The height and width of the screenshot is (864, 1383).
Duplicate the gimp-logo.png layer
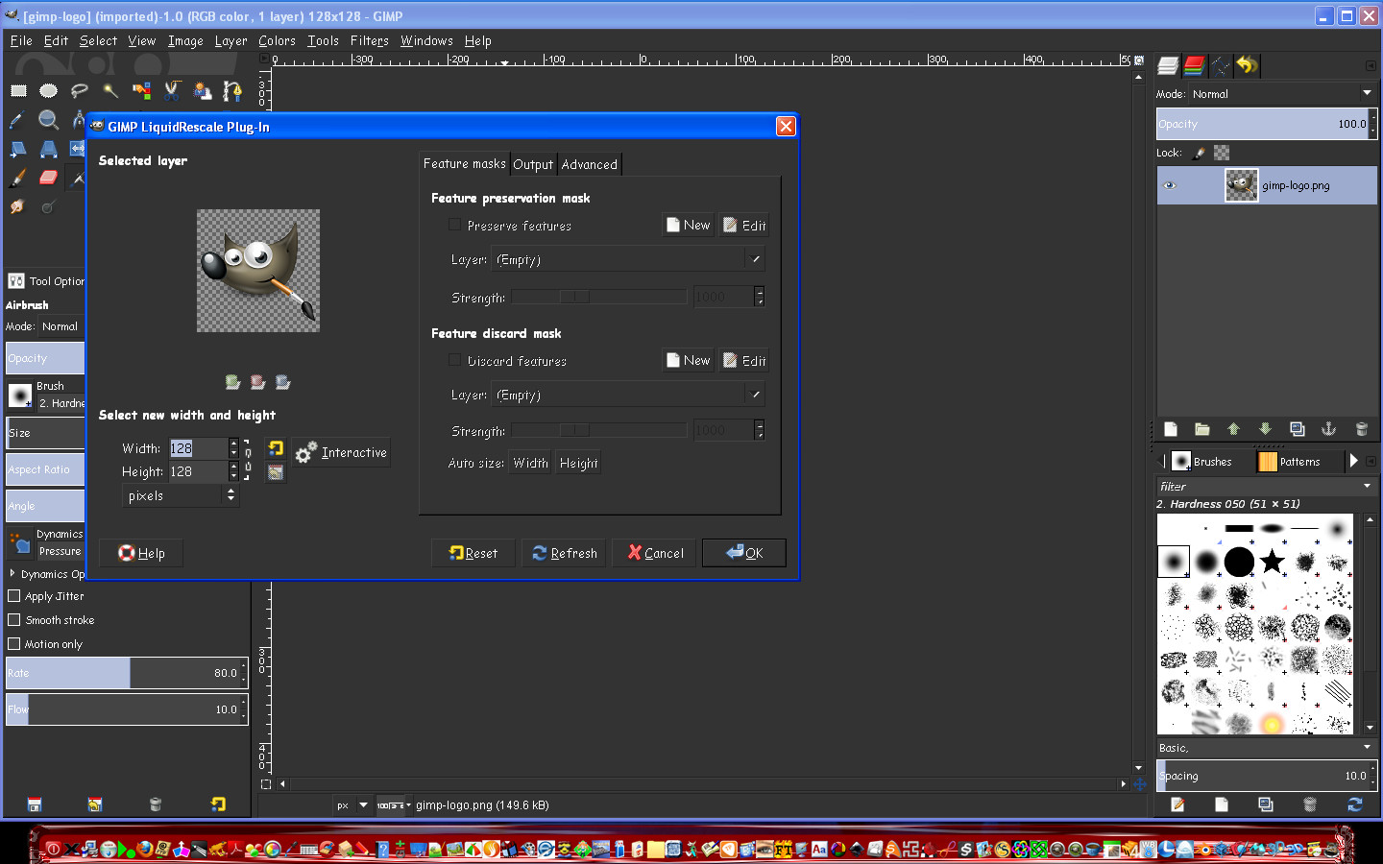point(1297,429)
